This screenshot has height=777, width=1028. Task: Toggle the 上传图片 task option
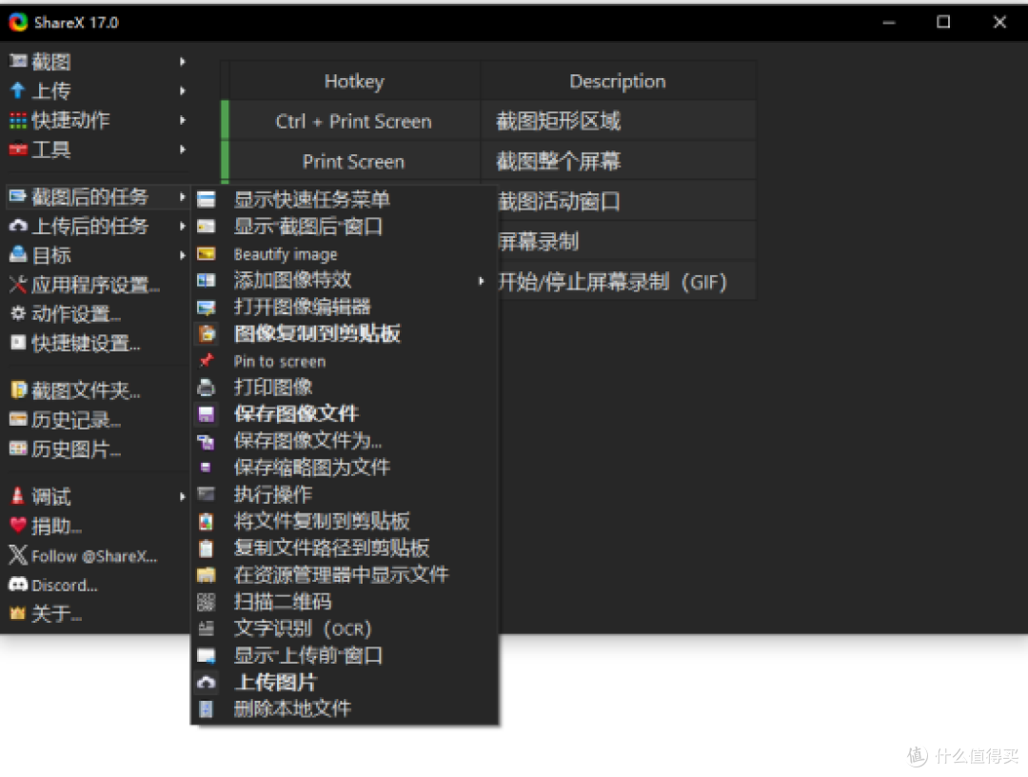coord(346,682)
